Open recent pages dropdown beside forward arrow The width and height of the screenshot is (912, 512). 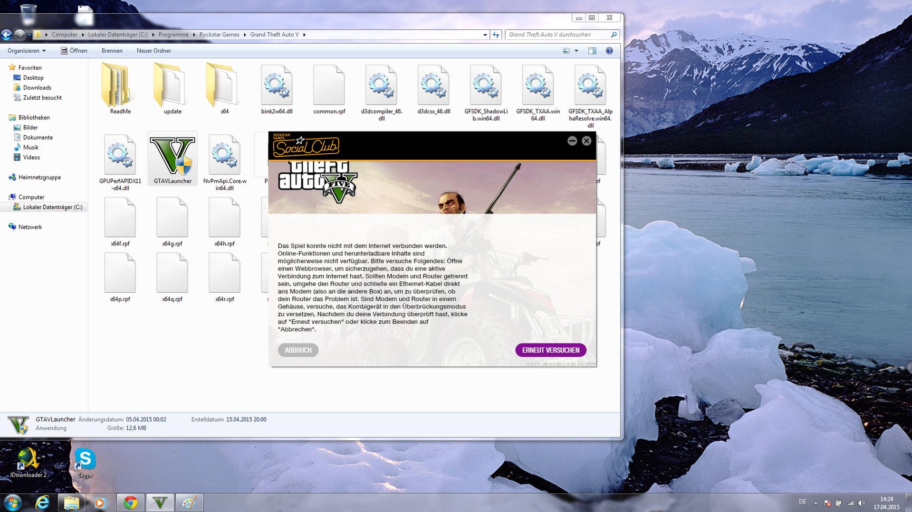29,35
